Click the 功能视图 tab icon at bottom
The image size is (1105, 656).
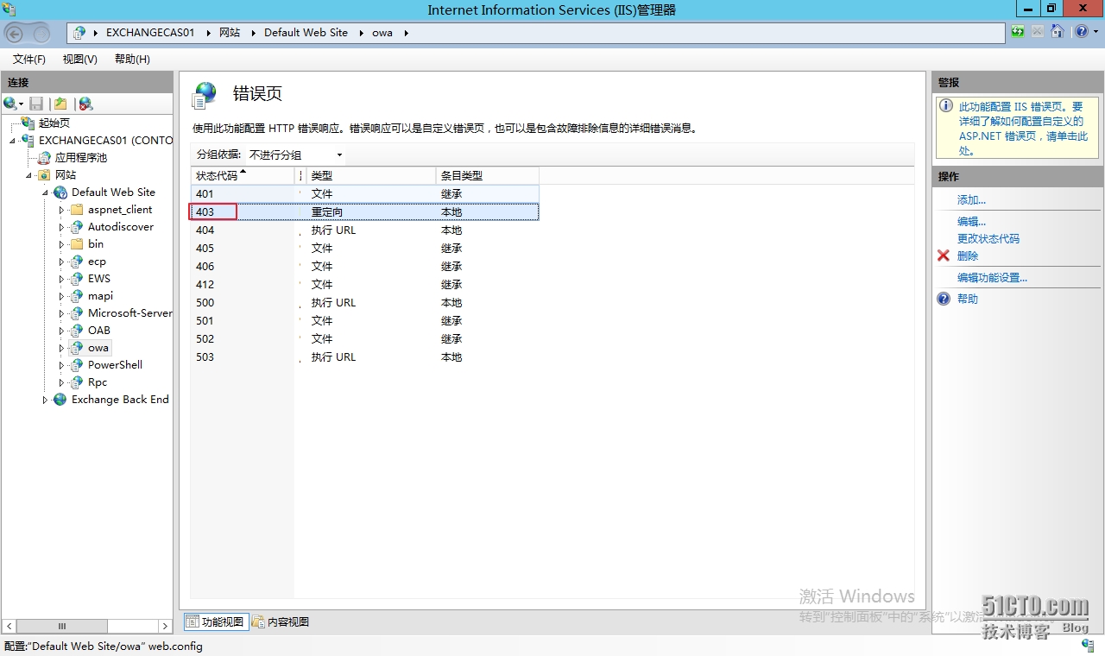click(x=191, y=621)
